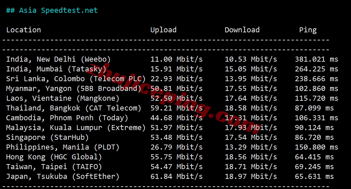Click the 61.84 Mbit/s upload value

(x=176, y=177)
